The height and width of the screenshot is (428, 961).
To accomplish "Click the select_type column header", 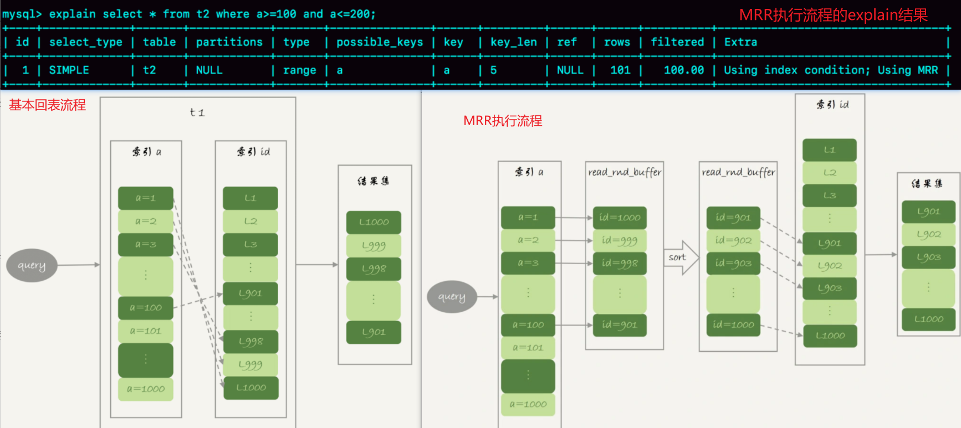I will point(85,42).
